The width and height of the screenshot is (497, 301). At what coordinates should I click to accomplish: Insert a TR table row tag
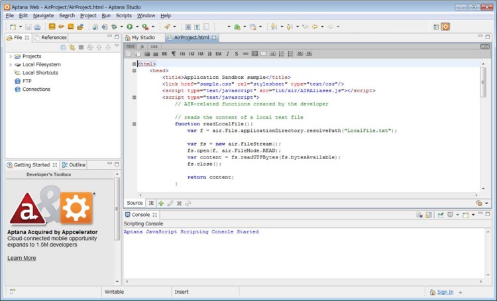coord(309,54)
